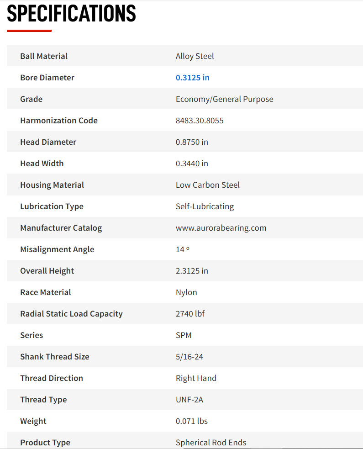Viewport: 363px width, 449px height.
Task: Click the Product Type label
Action: (45, 443)
